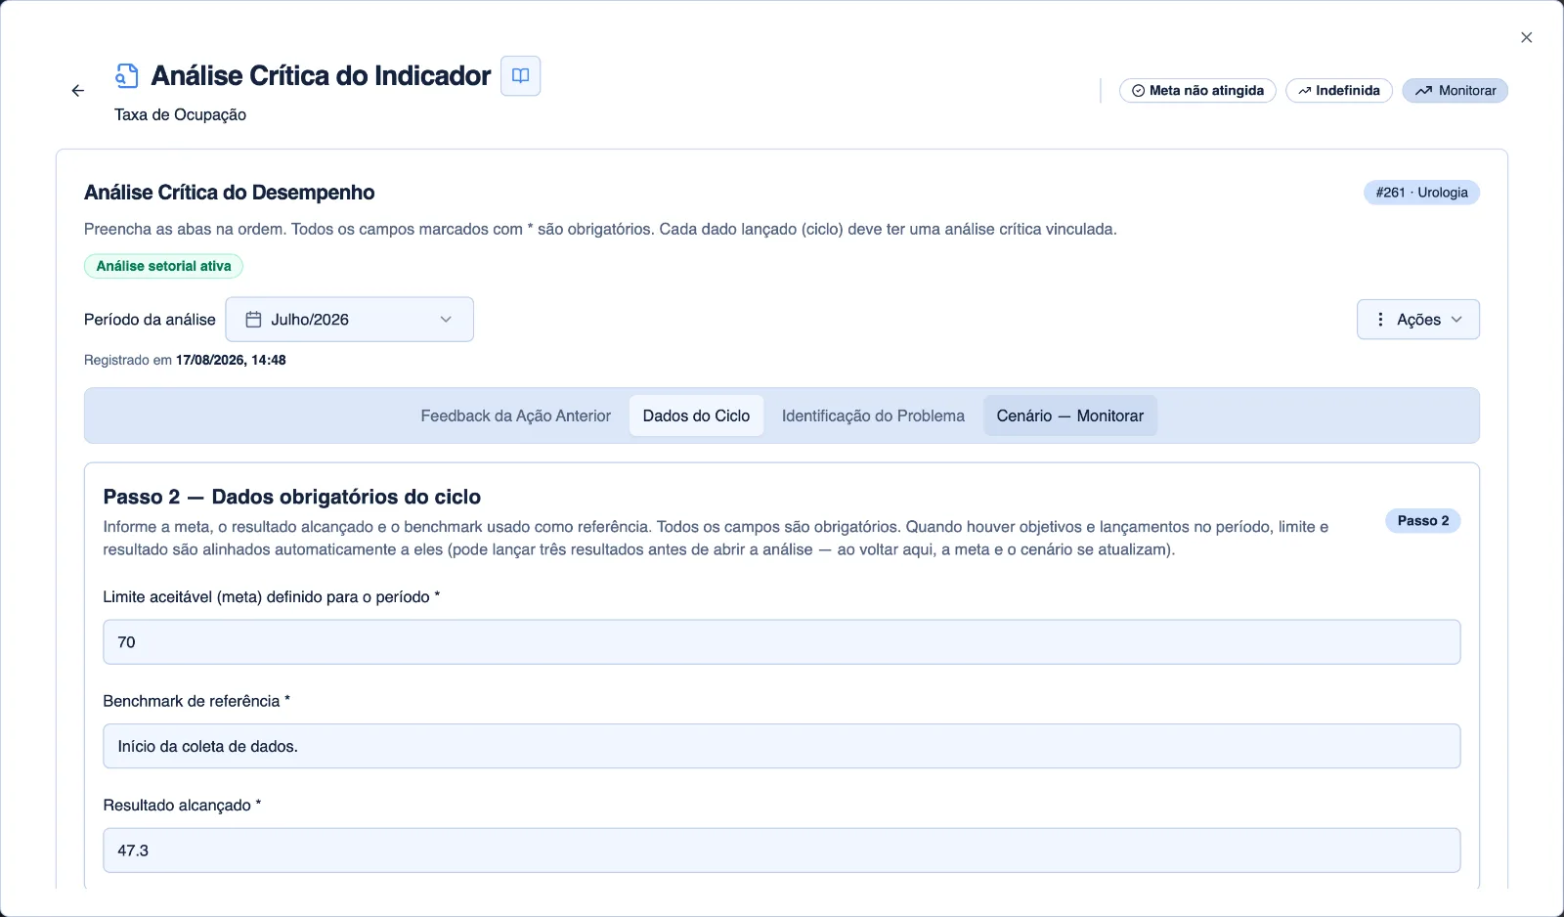The height and width of the screenshot is (917, 1564).
Task: Click the calendar icon in the period selector
Action: (253, 320)
